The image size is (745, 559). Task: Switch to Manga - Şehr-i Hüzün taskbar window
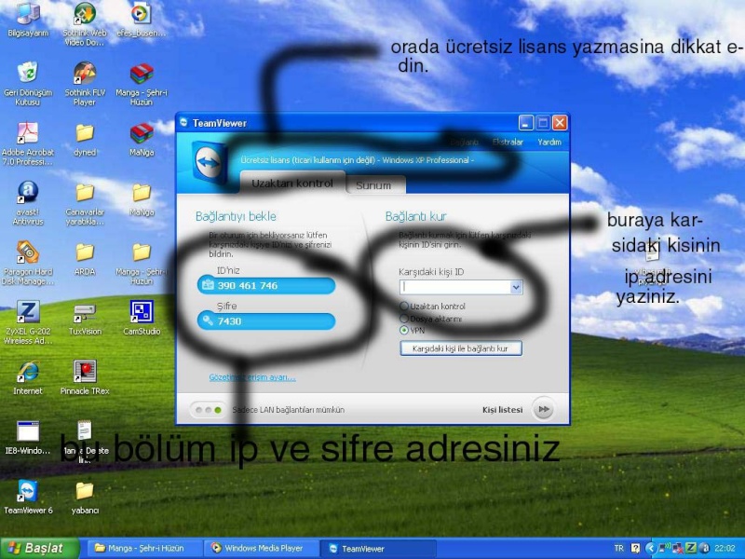click(143, 548)
